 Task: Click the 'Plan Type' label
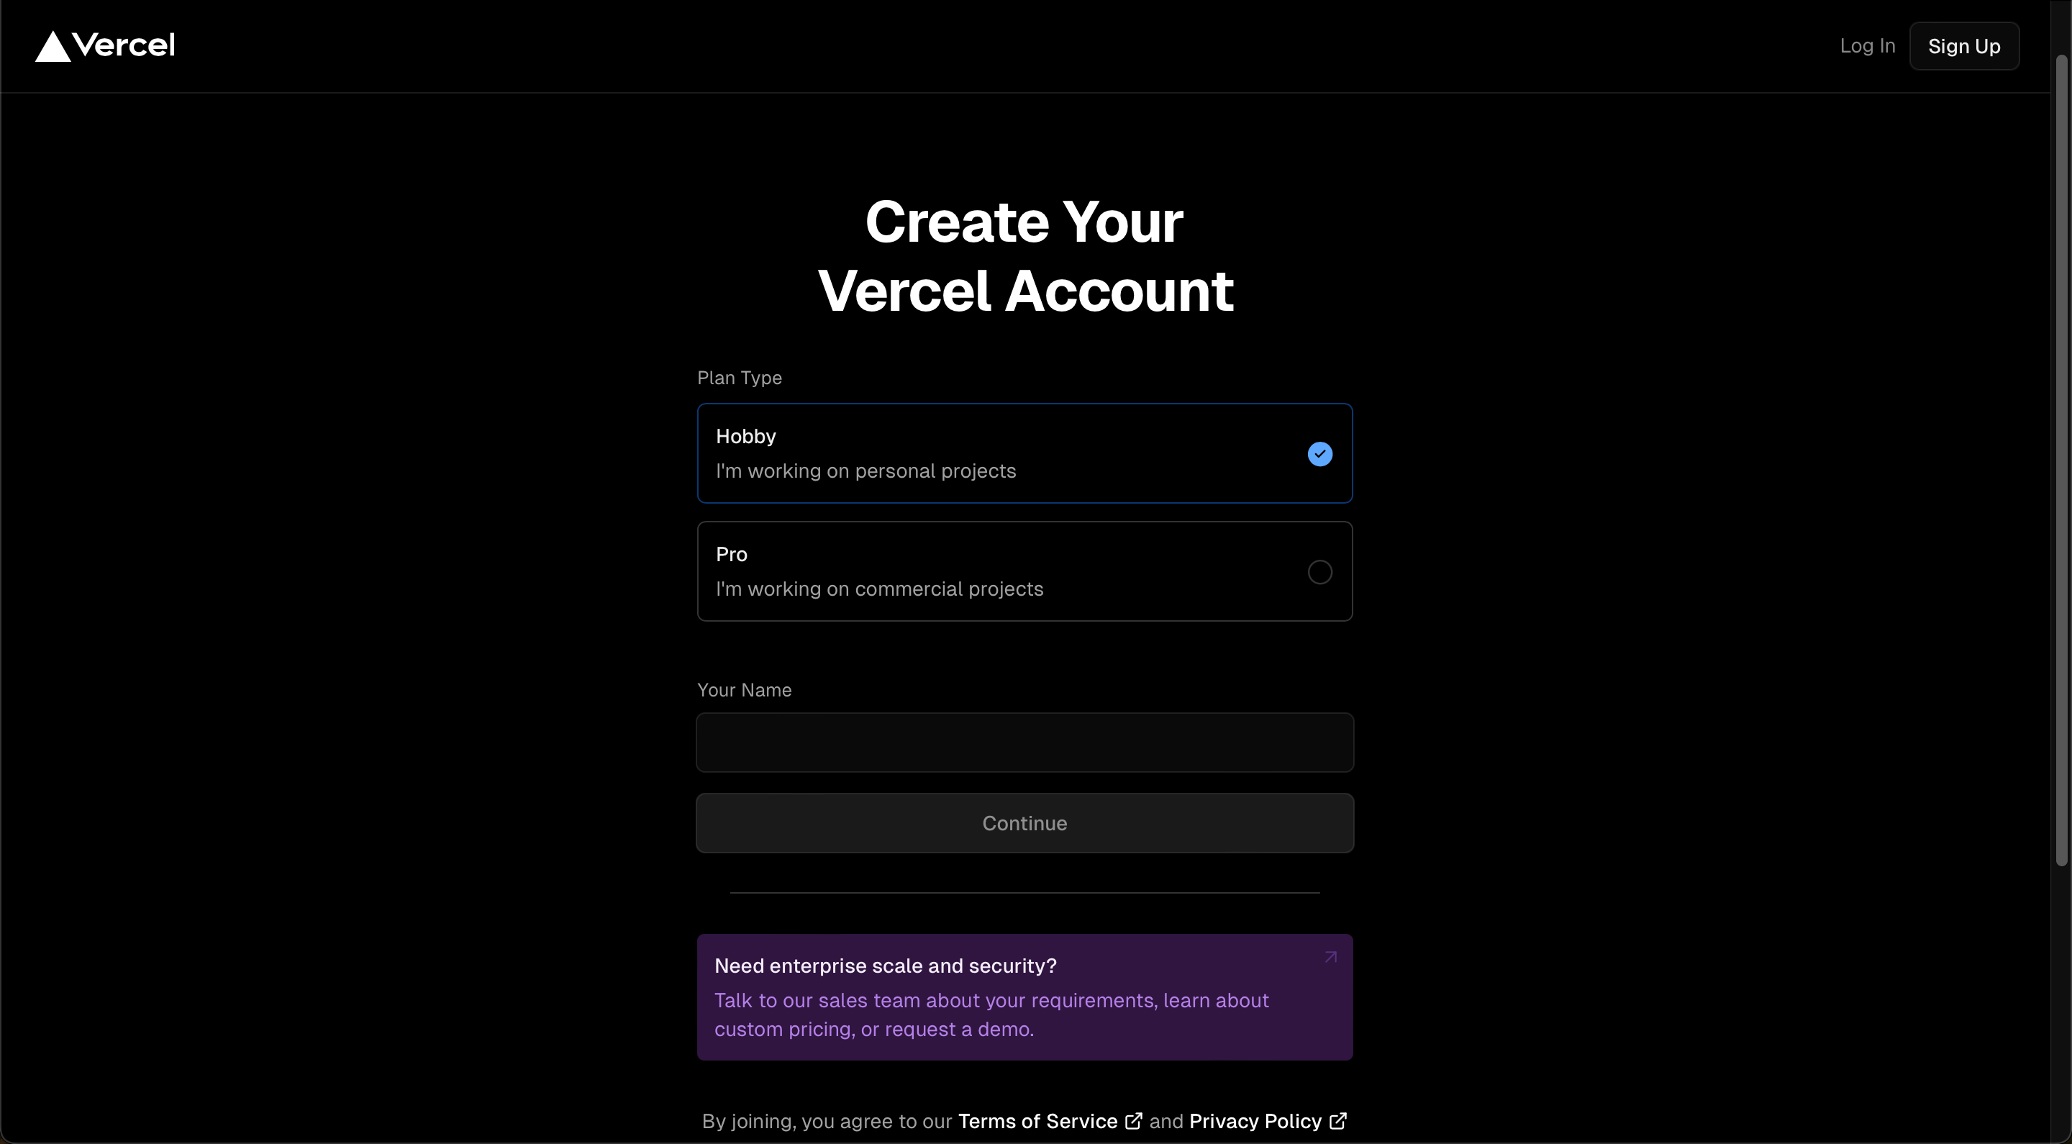(739, 377)
